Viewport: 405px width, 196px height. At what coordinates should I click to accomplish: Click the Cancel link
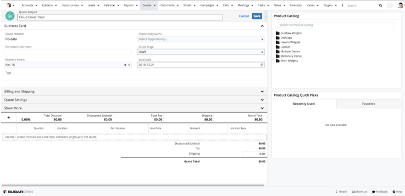(244, 16)
